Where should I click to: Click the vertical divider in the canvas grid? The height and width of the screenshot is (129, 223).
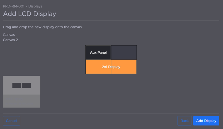tap(111, 56)
